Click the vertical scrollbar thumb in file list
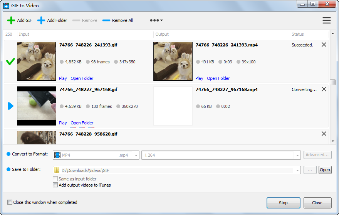Screen dimensions: 339x215 coord(332,82)
